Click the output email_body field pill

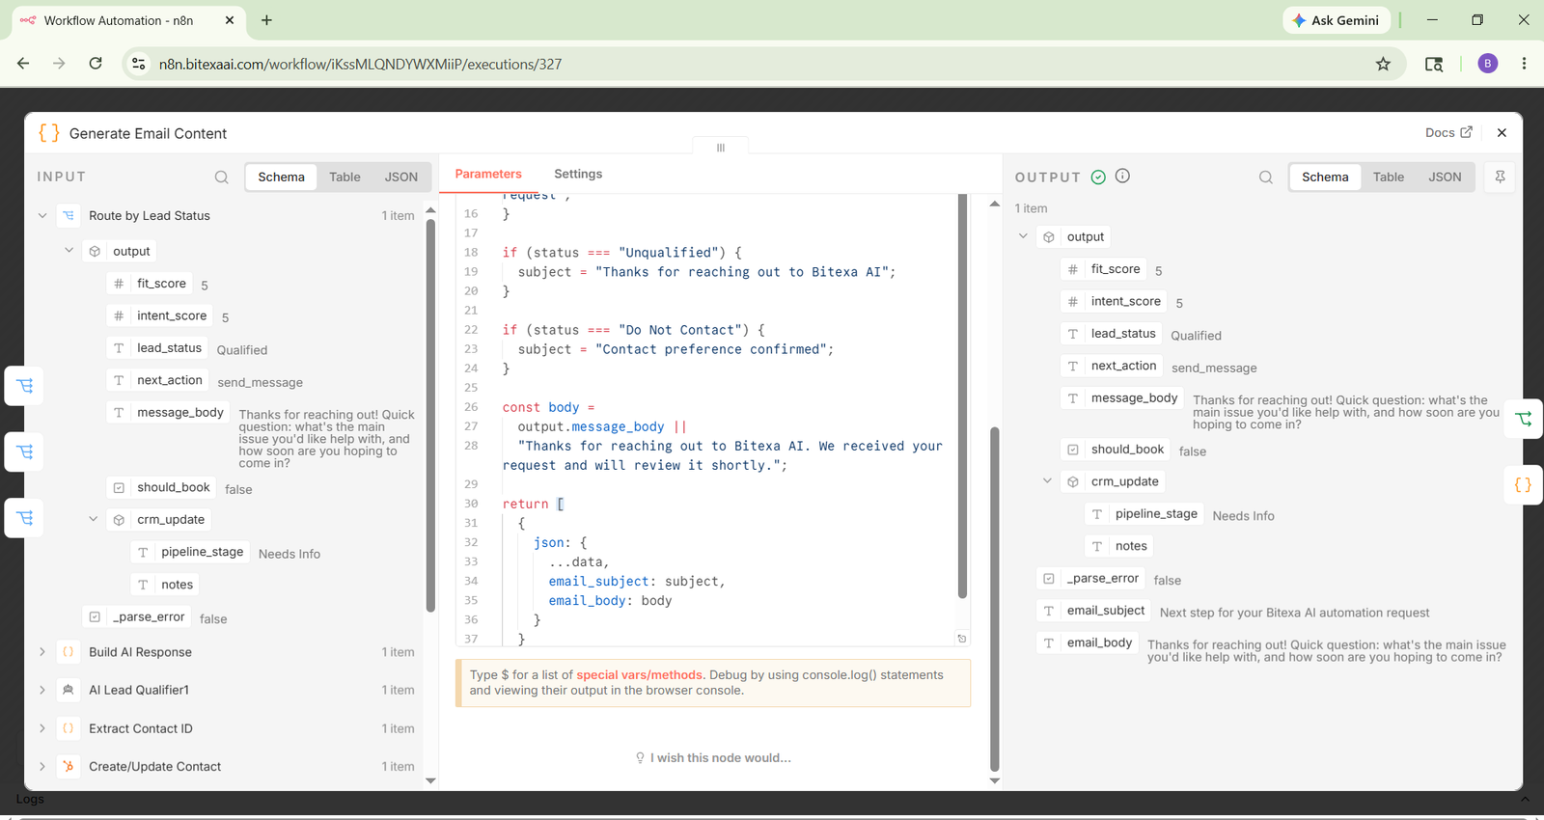pyautogui.click(x=1088, y=642)
